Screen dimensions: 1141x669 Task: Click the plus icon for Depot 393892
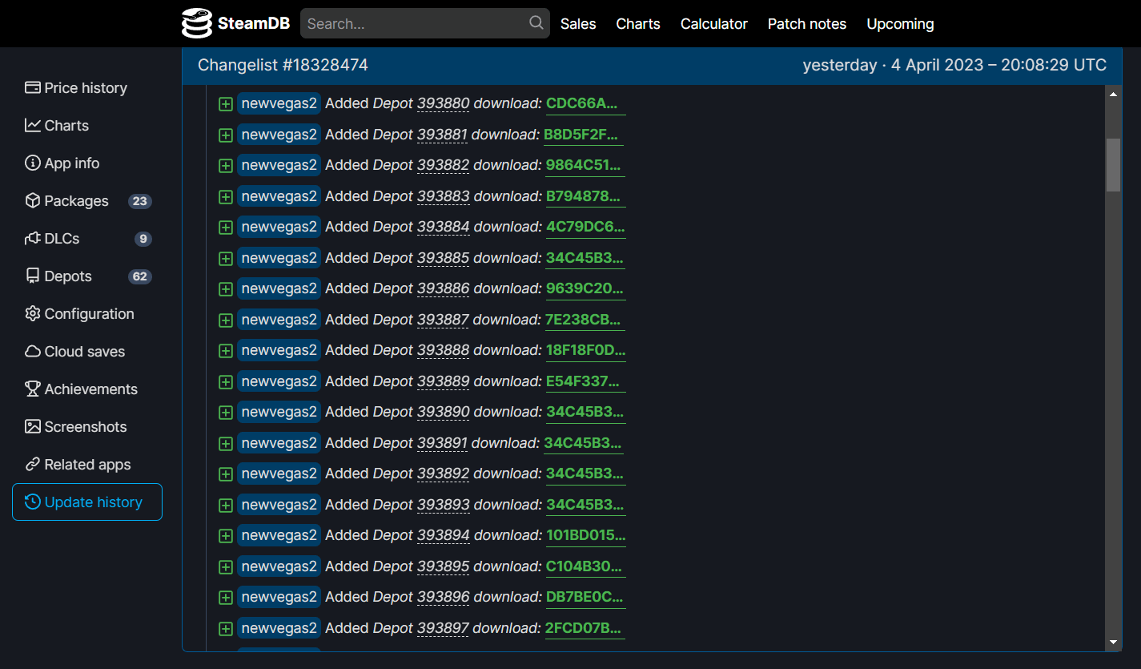pyautogui.click(x=226, y=474)
